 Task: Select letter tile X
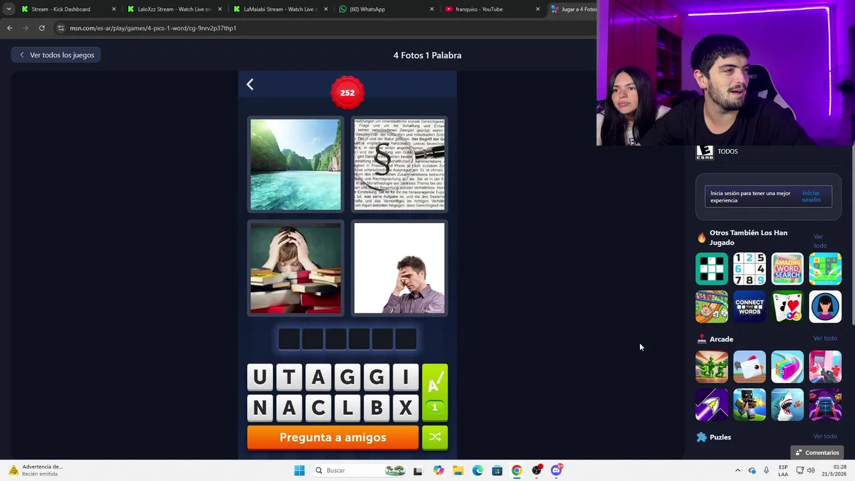pos(405,408)
